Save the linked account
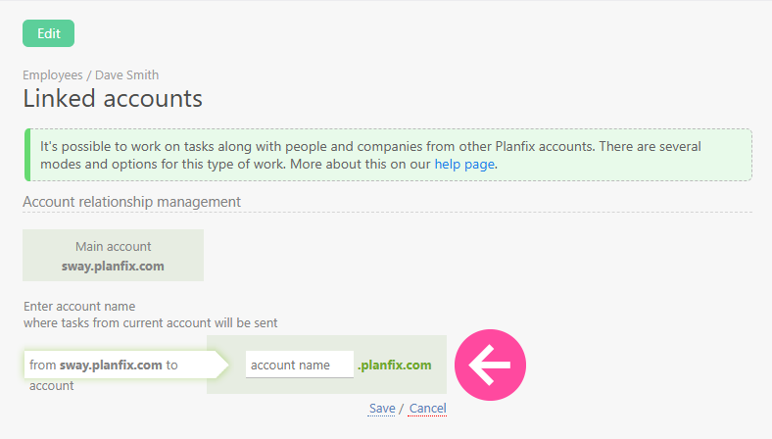772x439 pixels. tap(381, 408)
